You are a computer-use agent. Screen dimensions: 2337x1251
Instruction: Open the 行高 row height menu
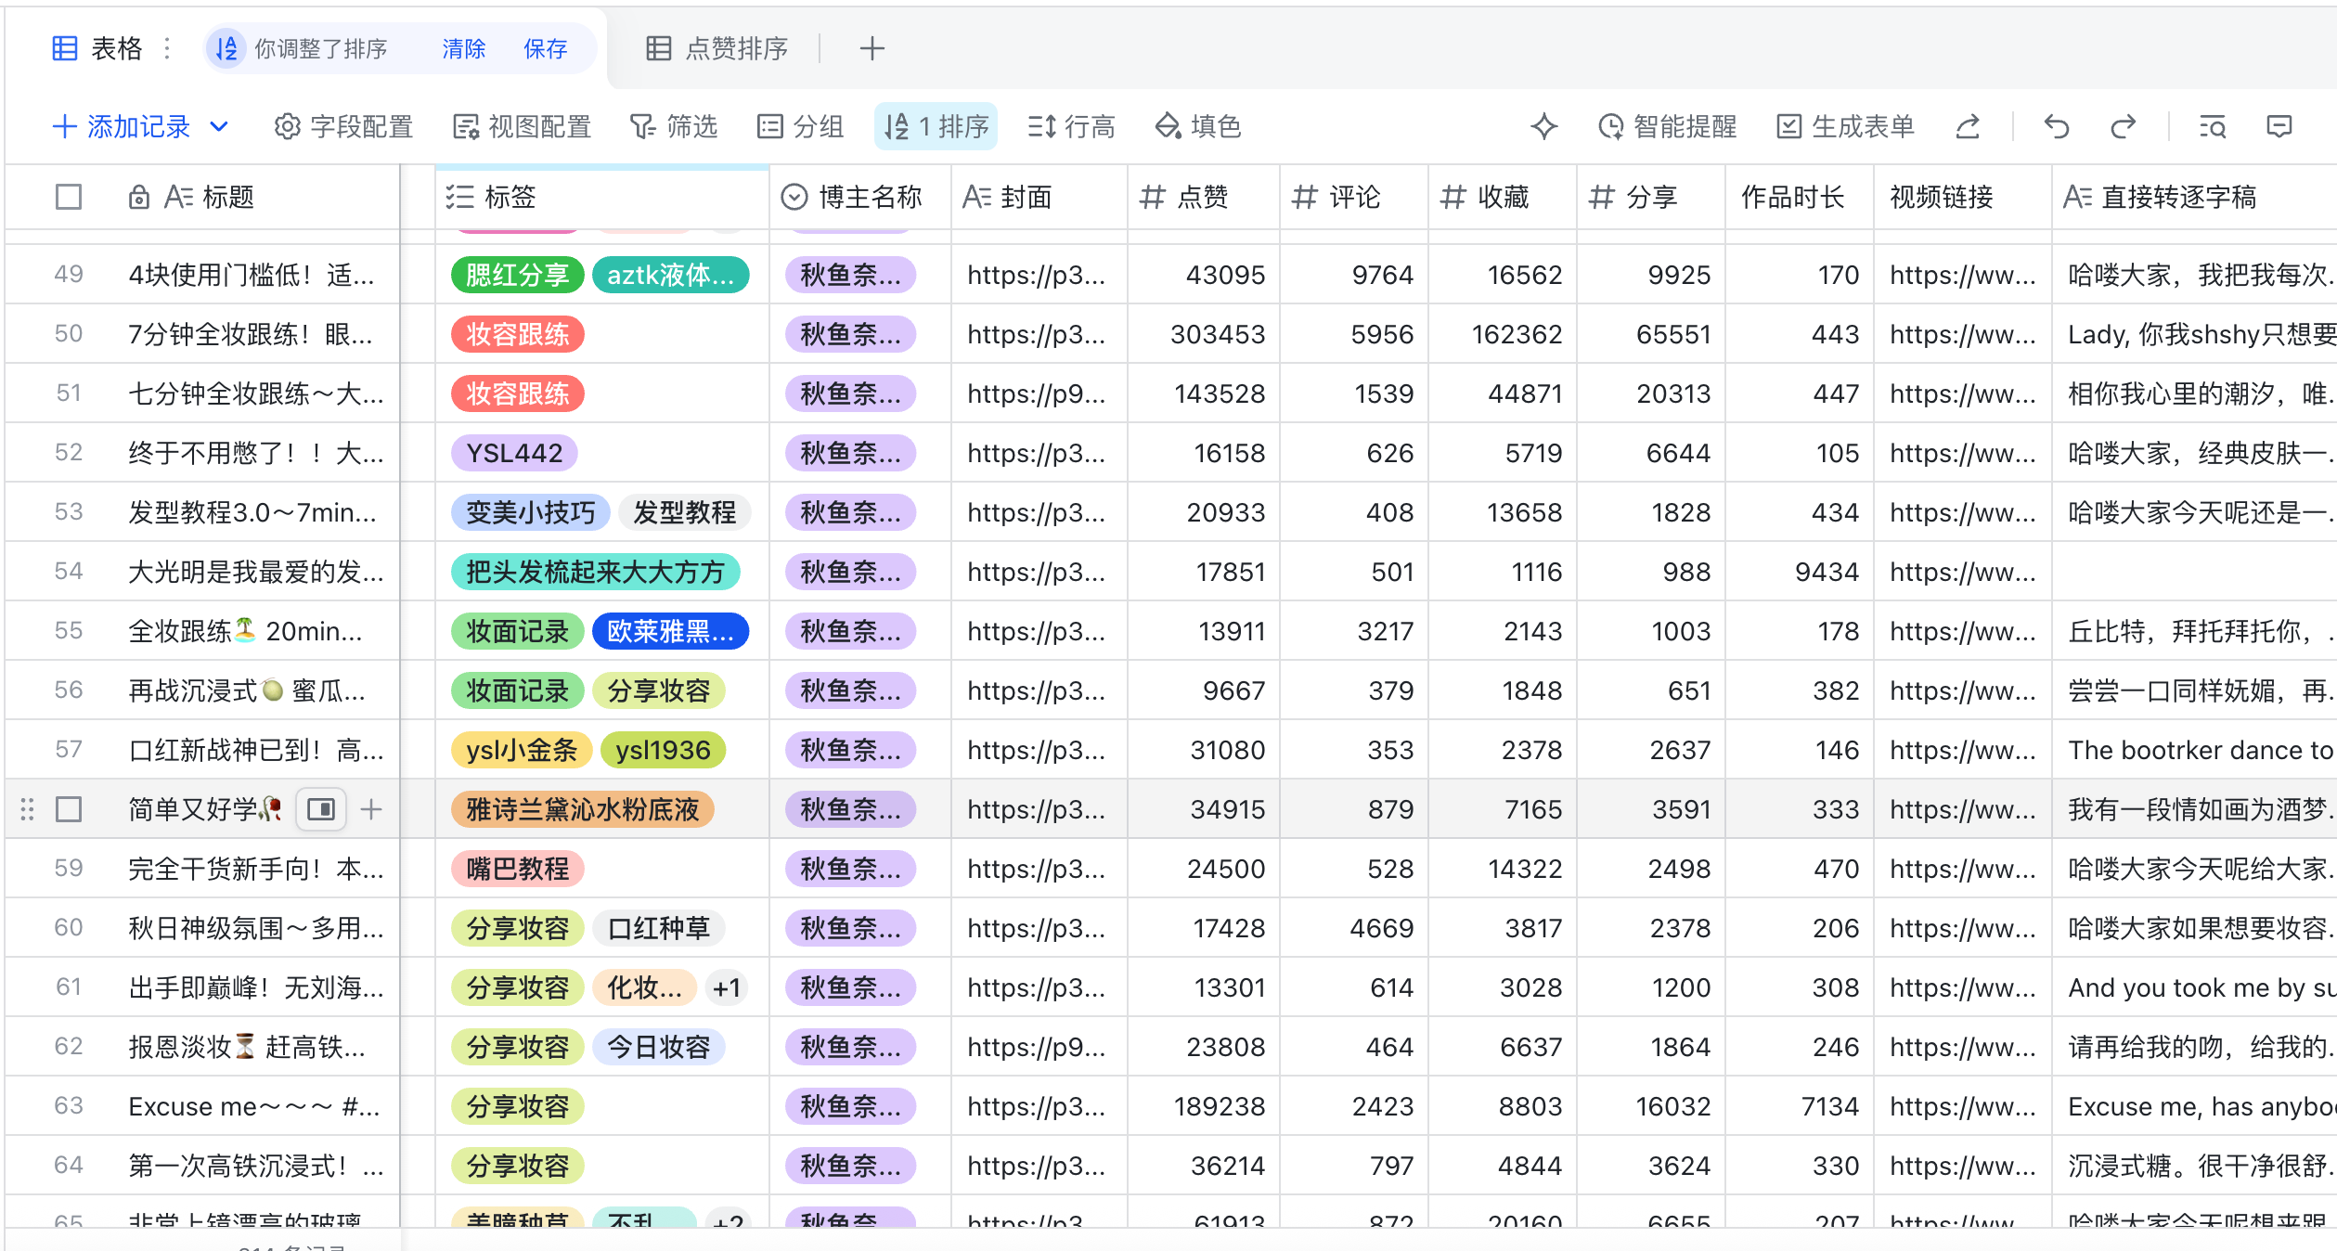coord(1071,126)
